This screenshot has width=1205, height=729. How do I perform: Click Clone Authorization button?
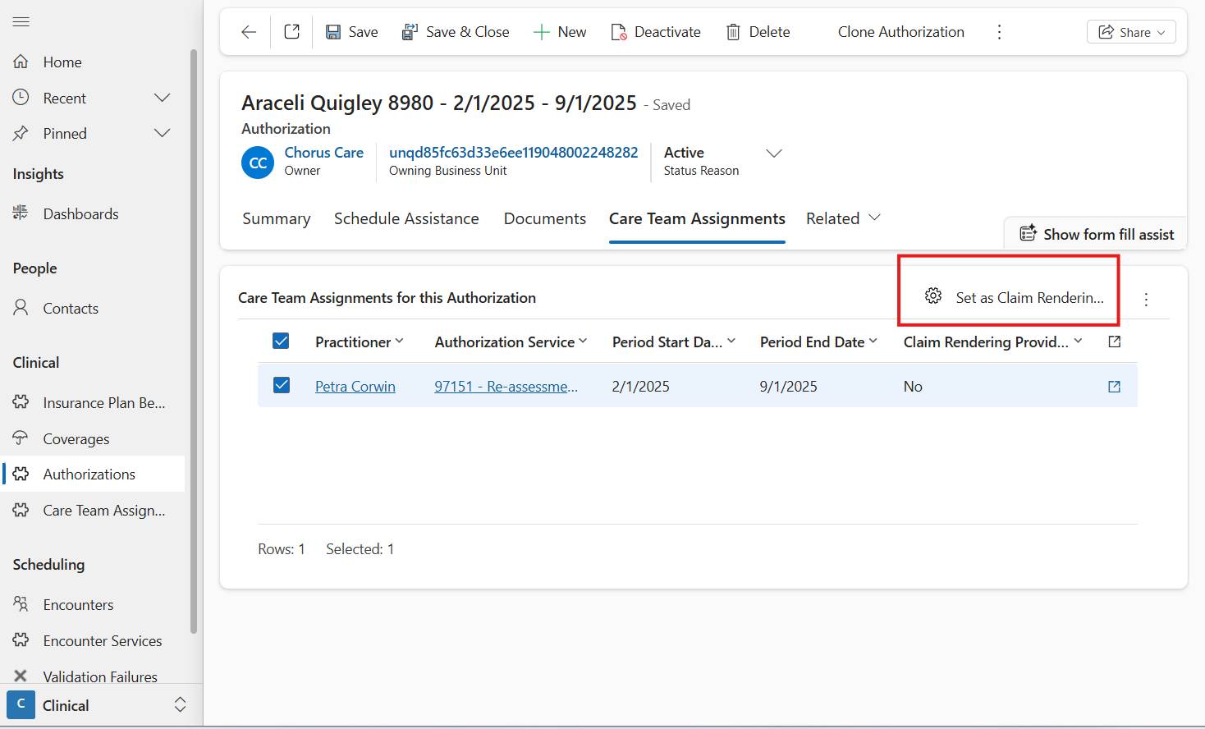(900, 32)
